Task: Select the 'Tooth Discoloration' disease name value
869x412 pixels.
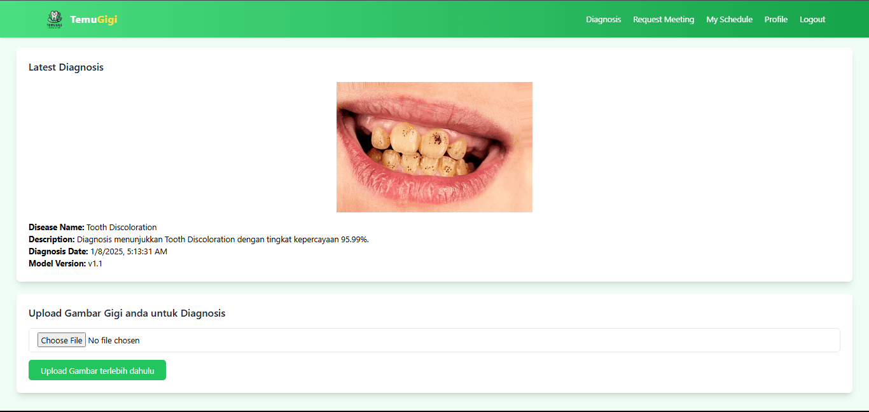Action: pyautogui.click(x=122, y=228)
